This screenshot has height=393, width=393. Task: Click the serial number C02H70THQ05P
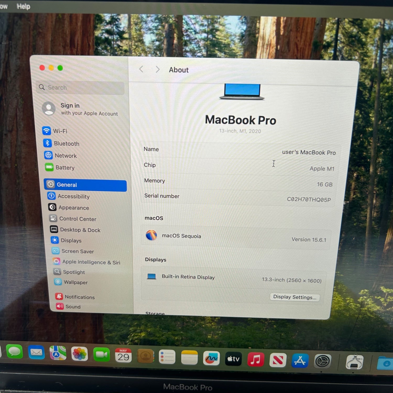click(x=309, y=199)
